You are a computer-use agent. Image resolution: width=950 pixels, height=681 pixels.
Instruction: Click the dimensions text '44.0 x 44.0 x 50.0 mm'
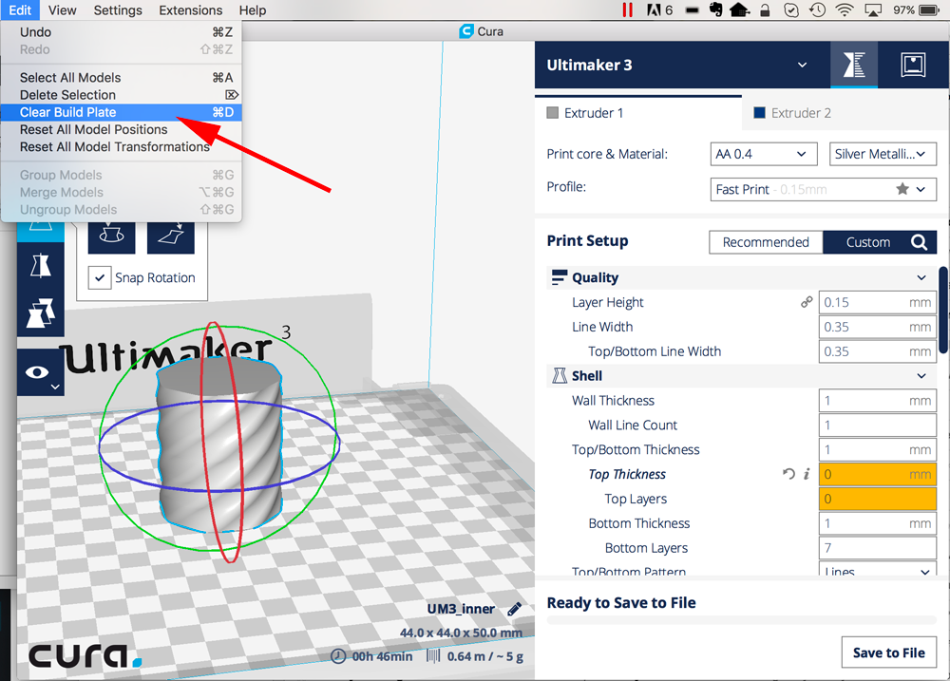tap(461, 633)
